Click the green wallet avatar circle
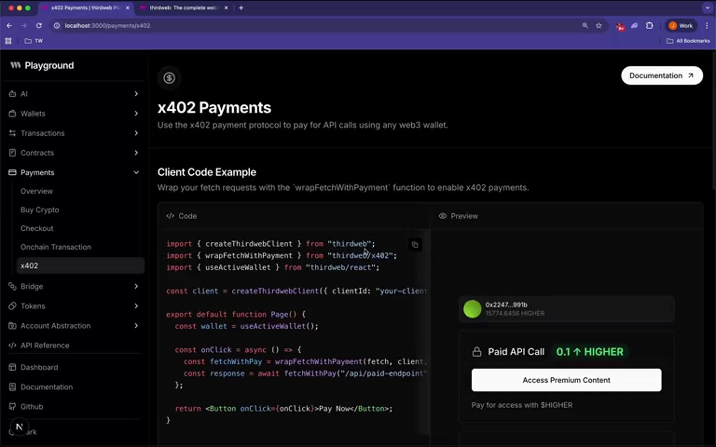The width and height of the screenshot is (716, 447). coord(472,309)
